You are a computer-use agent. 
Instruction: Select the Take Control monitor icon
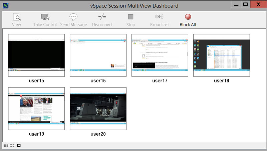click(x=45, y=17)
